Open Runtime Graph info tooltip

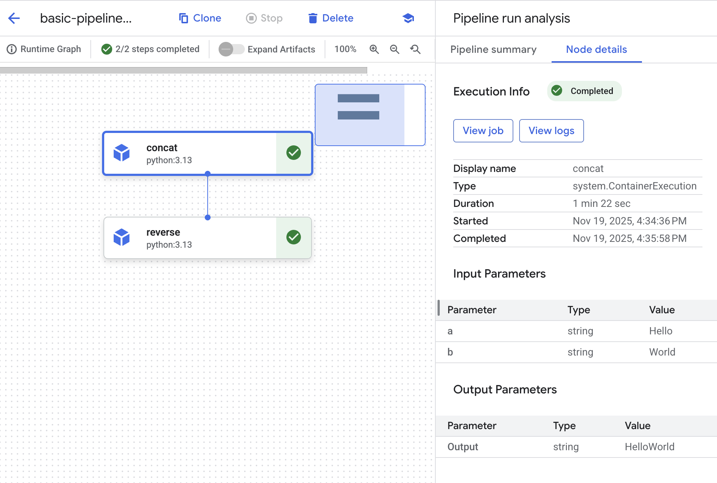[x=12, y=49]
